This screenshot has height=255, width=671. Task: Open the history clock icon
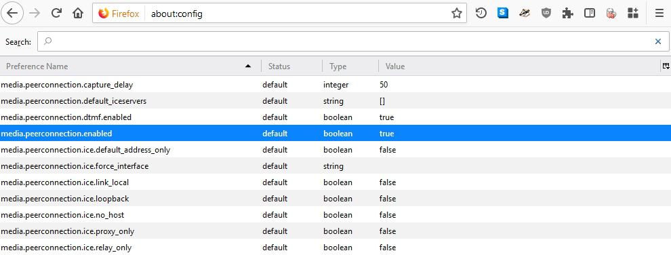[481, 14]
